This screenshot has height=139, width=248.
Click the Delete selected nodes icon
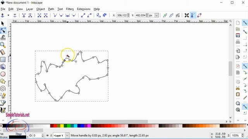click(15, 15)
